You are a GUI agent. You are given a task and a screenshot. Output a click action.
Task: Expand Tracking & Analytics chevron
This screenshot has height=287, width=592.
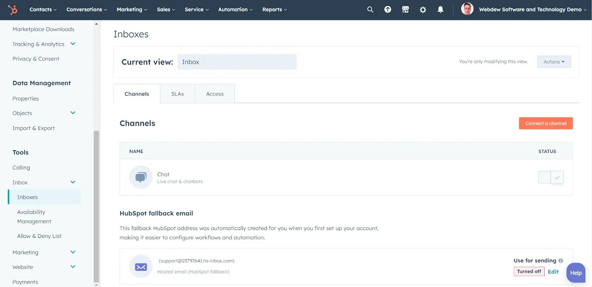pyautogui.click(x=73, y=44)
